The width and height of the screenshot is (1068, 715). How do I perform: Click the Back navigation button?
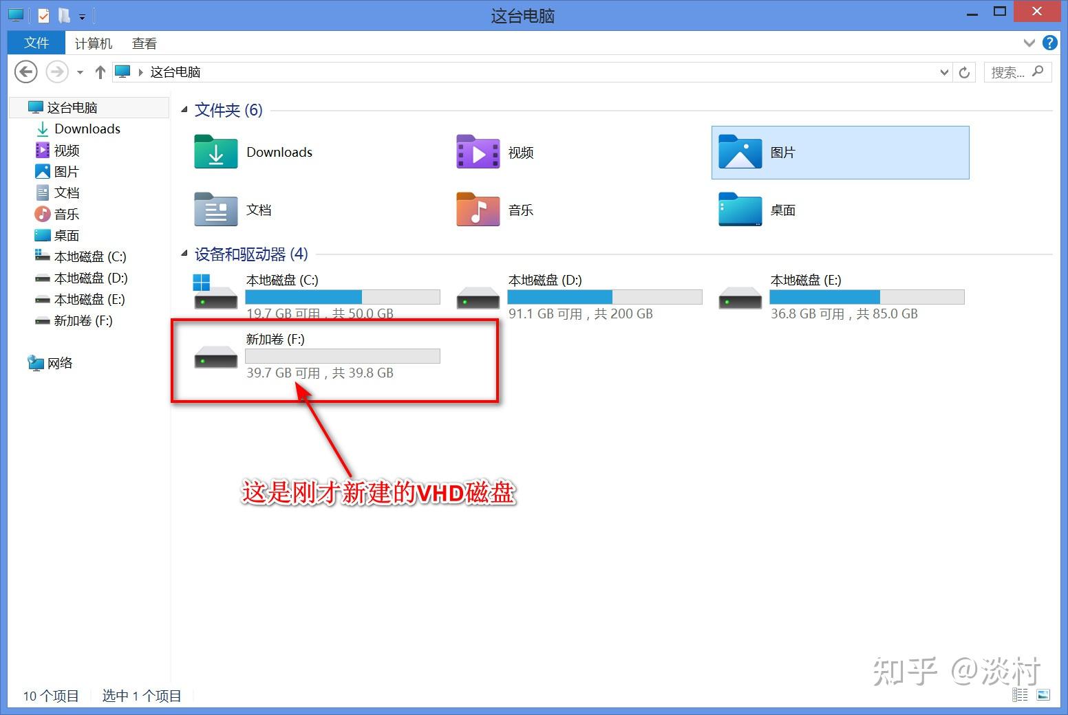coord(25,71)
